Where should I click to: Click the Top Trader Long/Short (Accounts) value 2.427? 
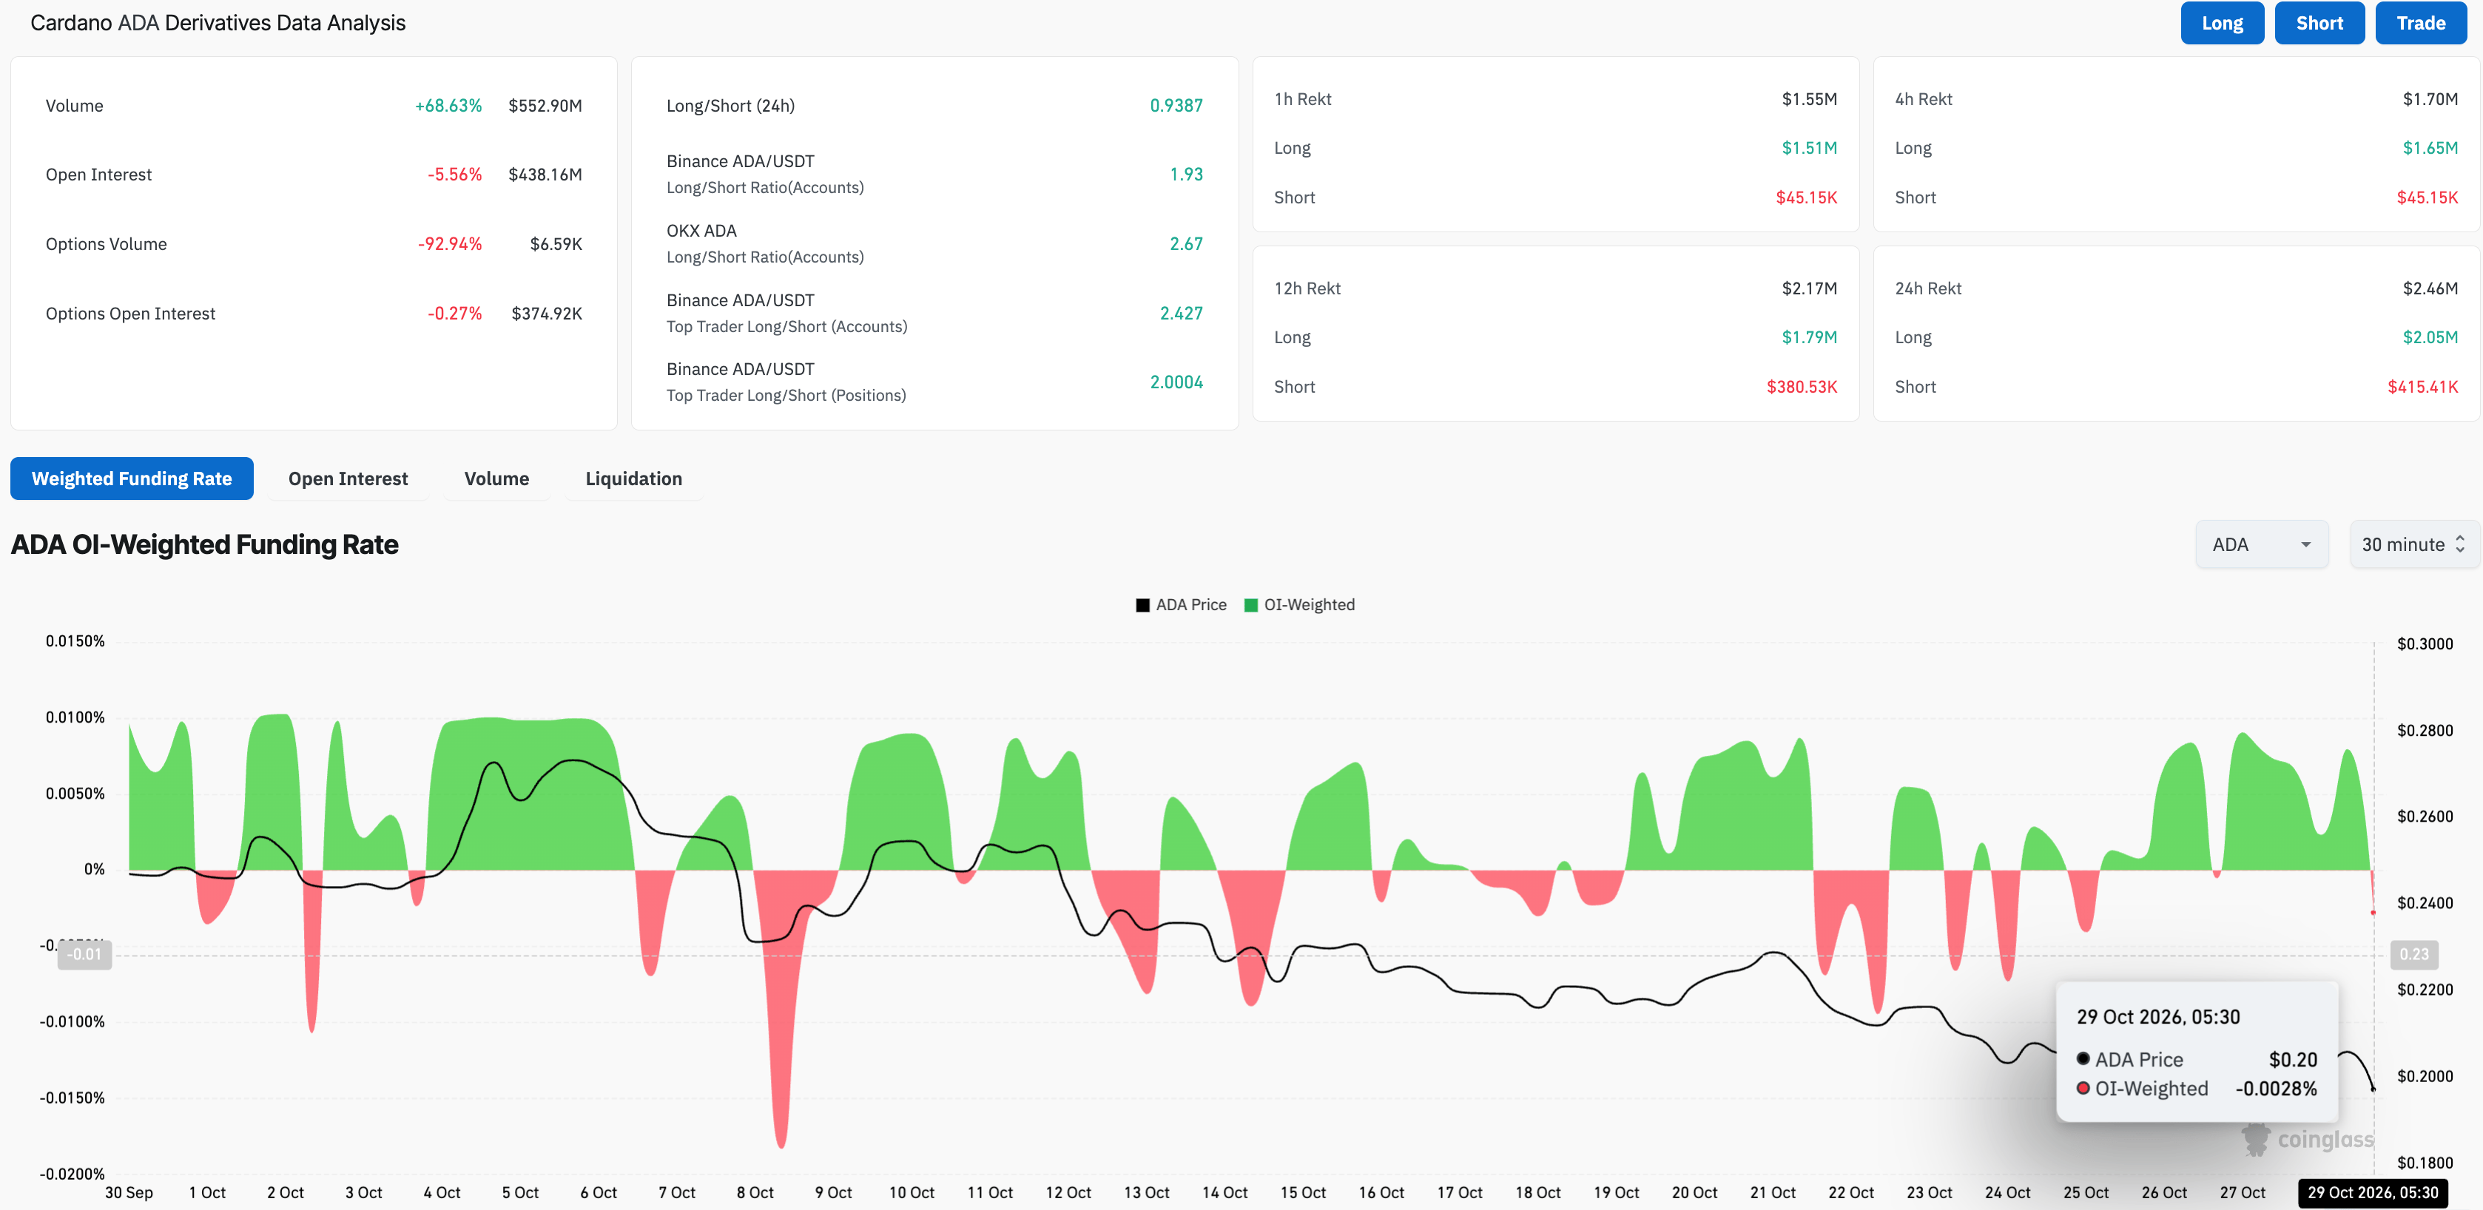pos(1181,314)
